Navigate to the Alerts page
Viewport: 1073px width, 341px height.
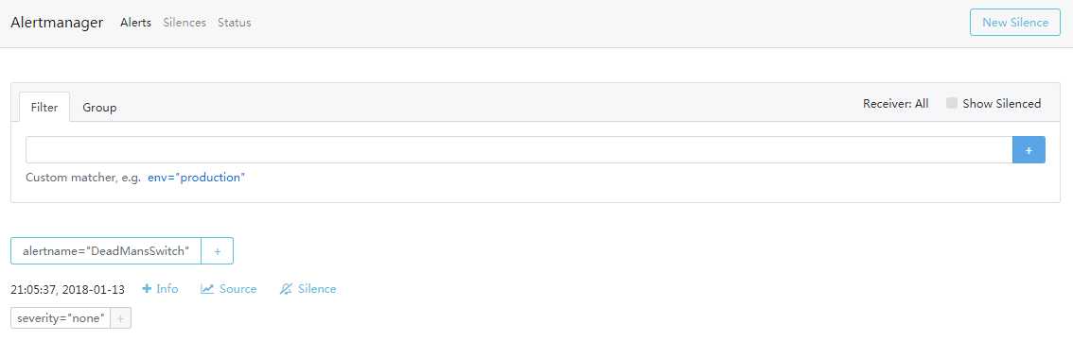tap(135, 23)
